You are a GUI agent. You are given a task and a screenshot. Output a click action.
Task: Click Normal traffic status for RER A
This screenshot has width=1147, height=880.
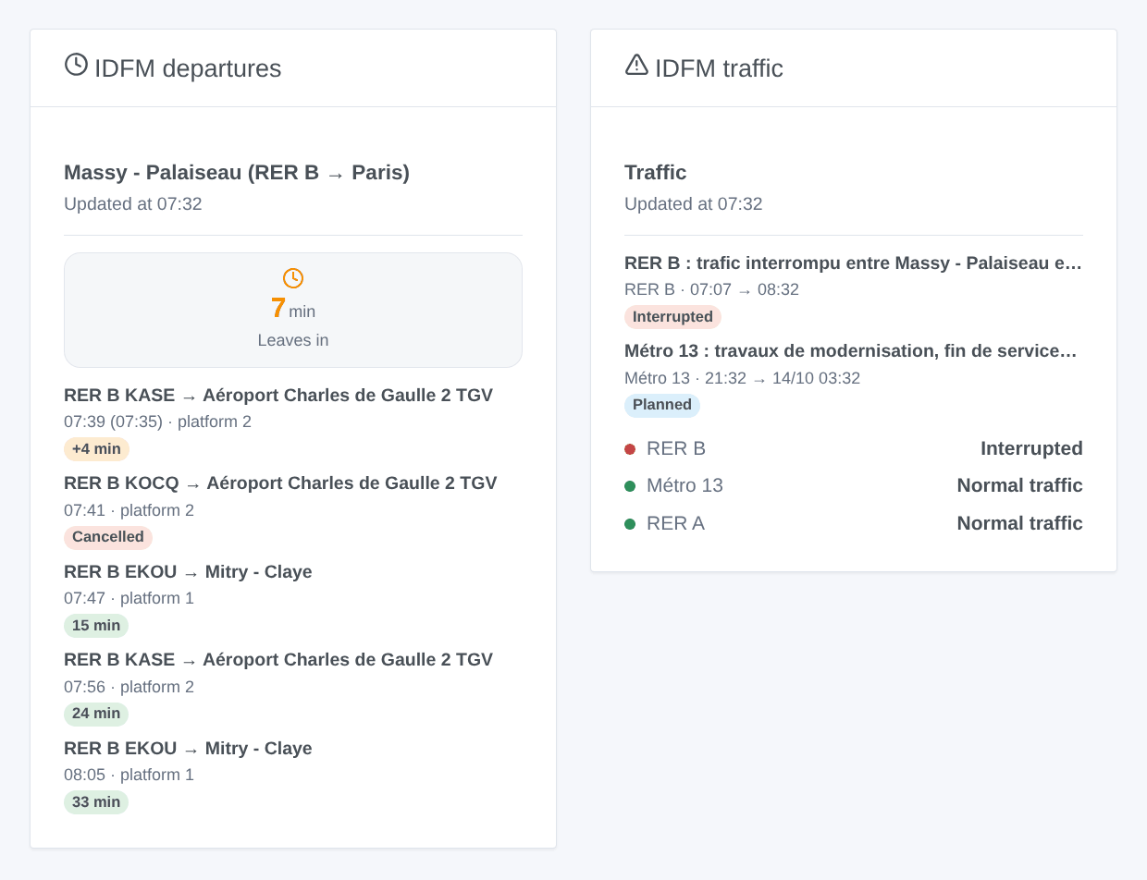click(1019, 524)
